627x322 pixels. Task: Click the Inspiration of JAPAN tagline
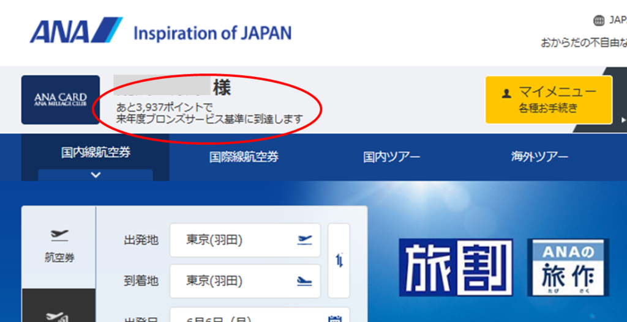click(212, 33)
